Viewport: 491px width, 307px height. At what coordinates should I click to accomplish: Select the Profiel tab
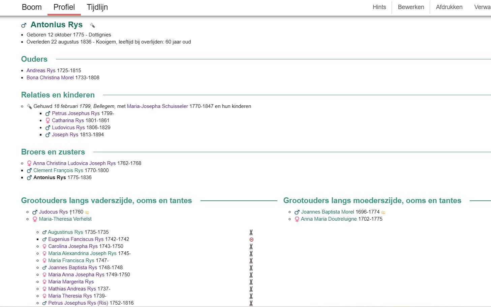pos(64,7)
